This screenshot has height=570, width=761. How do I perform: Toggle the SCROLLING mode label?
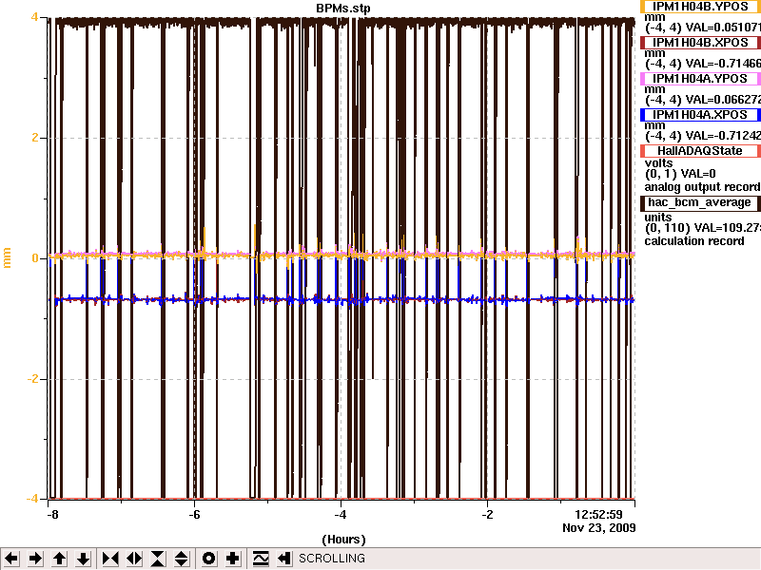pyautogui.click(x=332, y=559)
